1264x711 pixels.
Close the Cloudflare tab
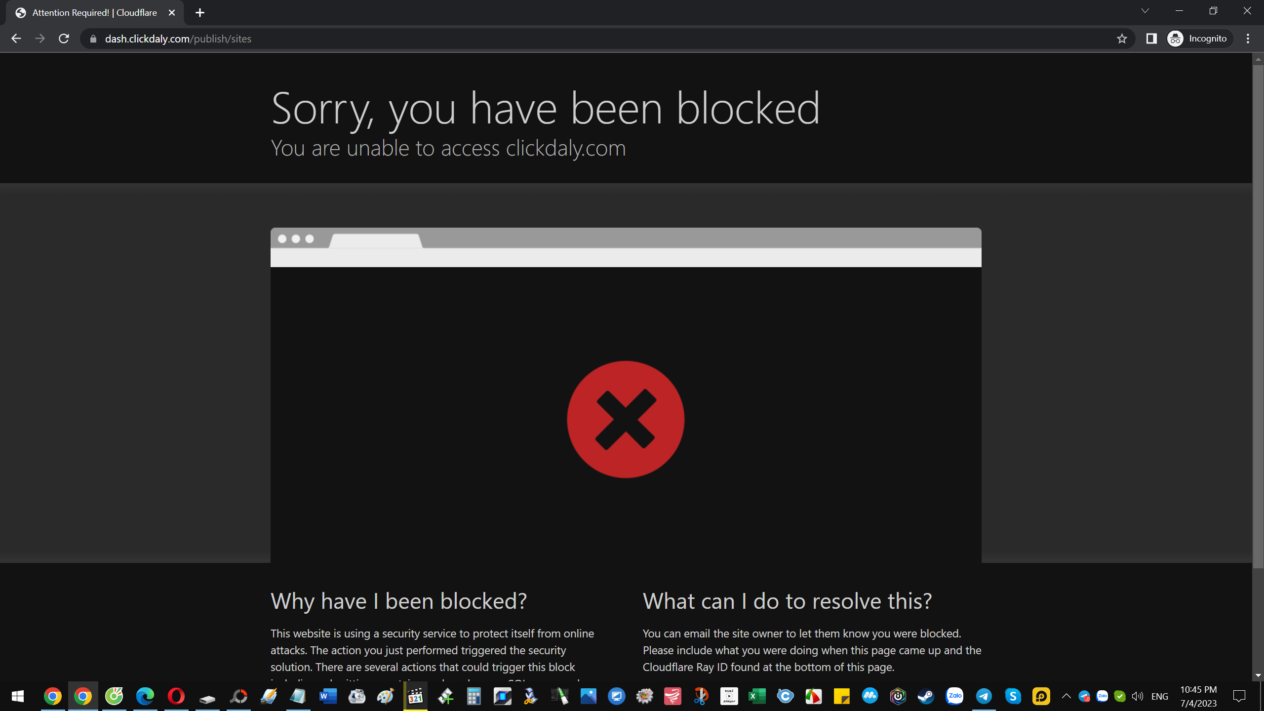pyautogui.click(x=172, y=13)
